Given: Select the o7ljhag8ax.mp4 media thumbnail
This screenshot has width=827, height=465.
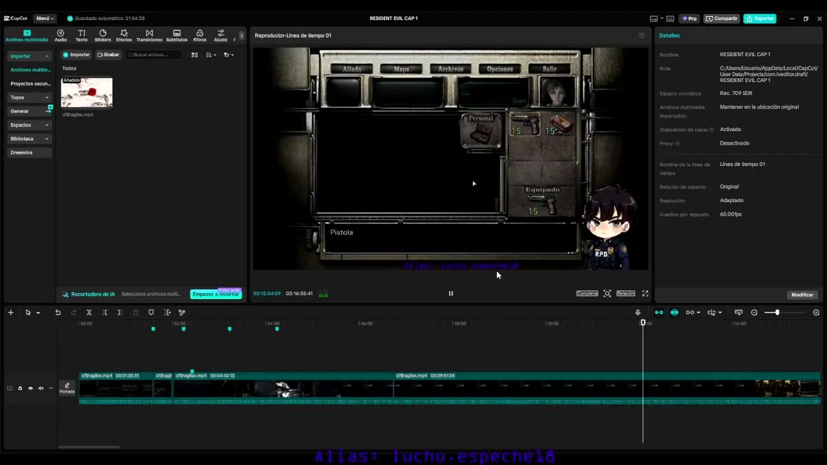Looking at the screenshot, I should coord(87,92).
